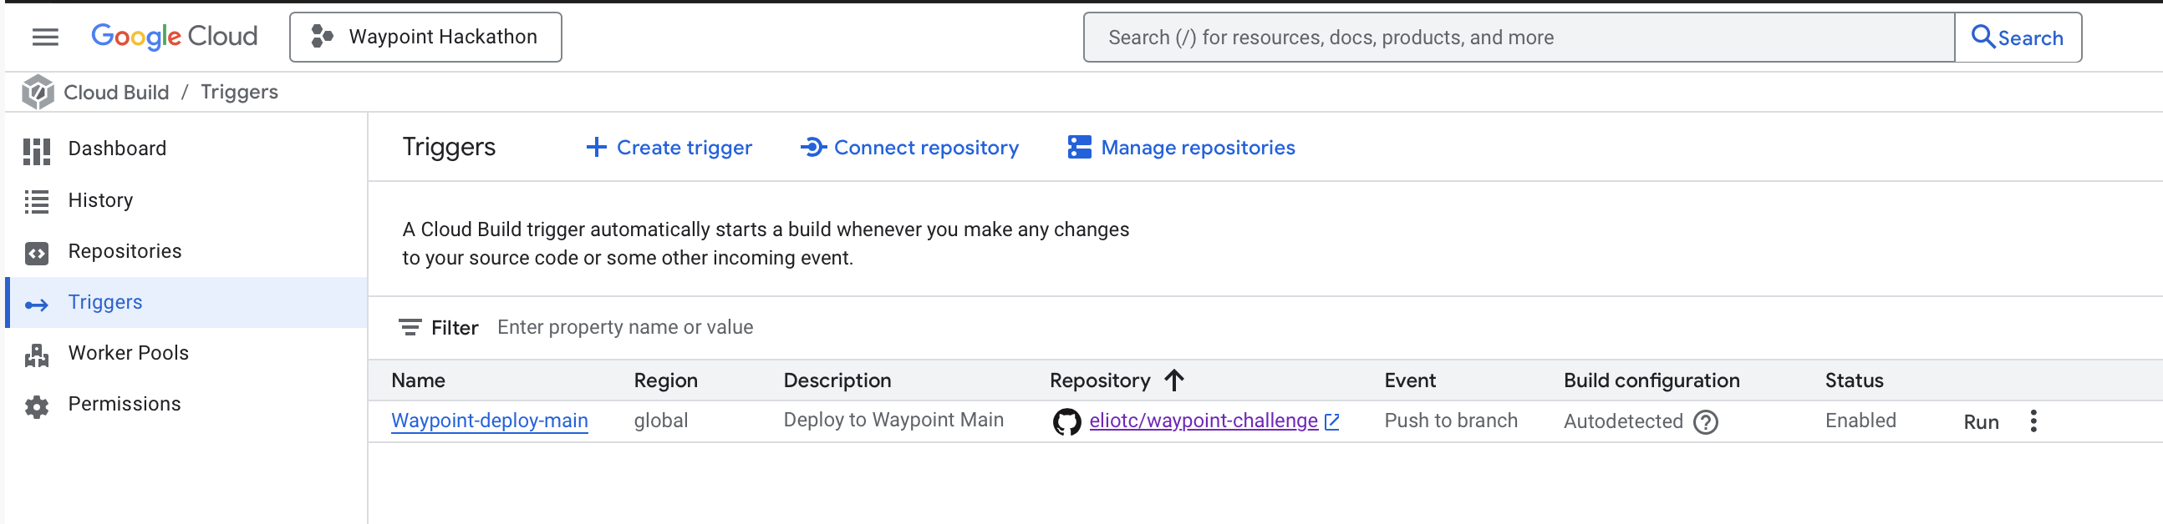Click the Cloud Build product icon

[x=38, y=93]
